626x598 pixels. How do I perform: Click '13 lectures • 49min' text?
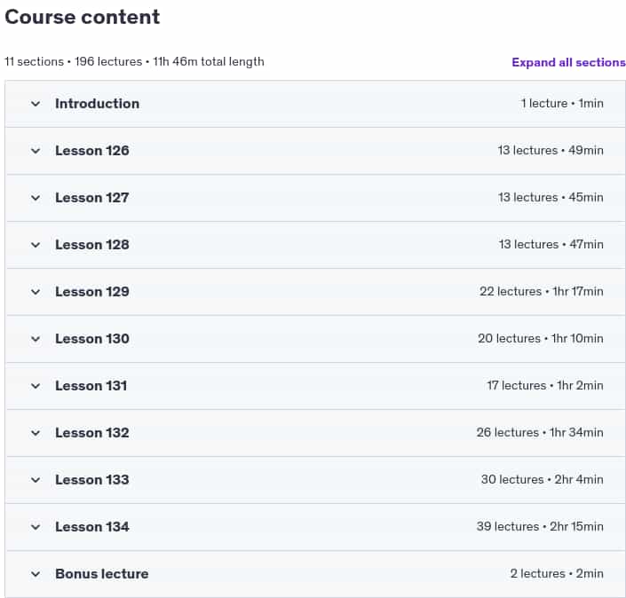click(x=551, y=151)
